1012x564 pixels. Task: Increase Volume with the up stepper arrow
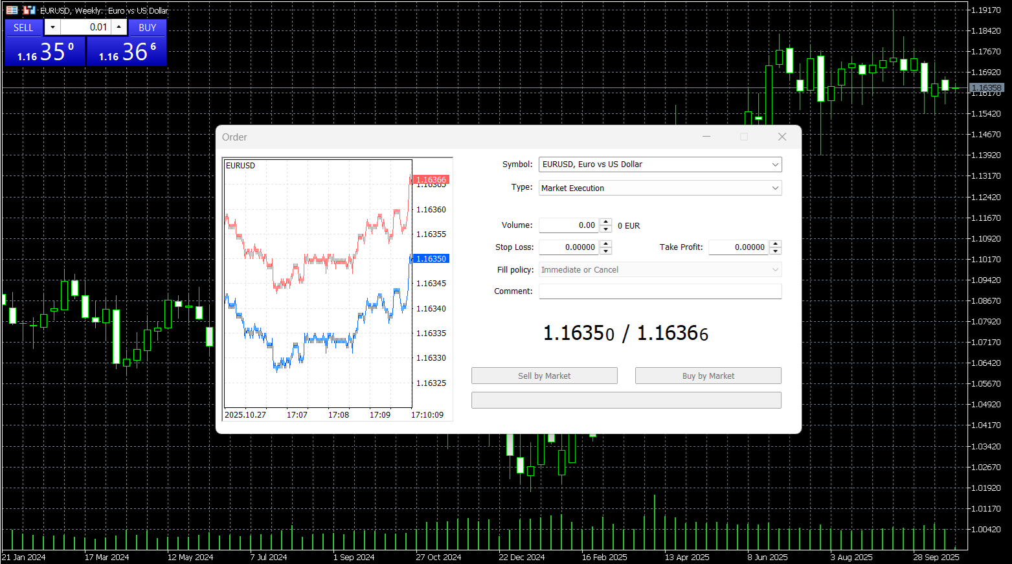[606, 222]
